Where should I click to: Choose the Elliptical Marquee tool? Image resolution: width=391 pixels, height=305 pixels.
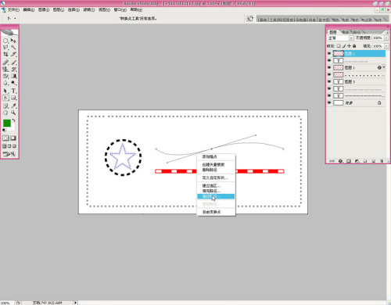[x=5, y=41]
